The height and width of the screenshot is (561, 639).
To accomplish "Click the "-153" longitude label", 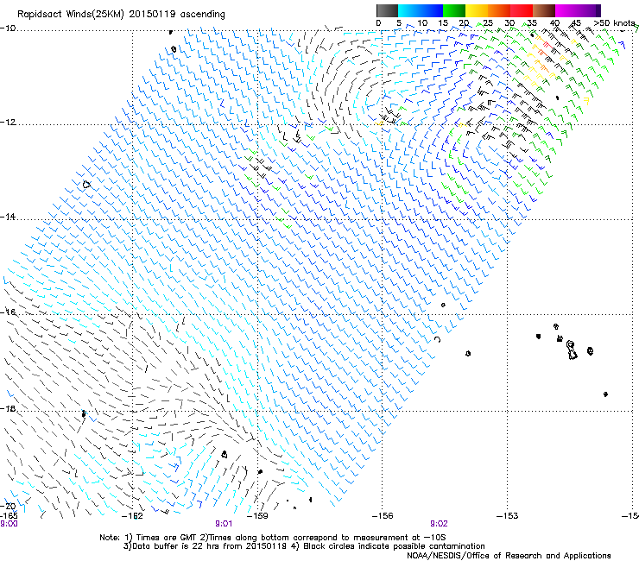I will click(508, 516).
